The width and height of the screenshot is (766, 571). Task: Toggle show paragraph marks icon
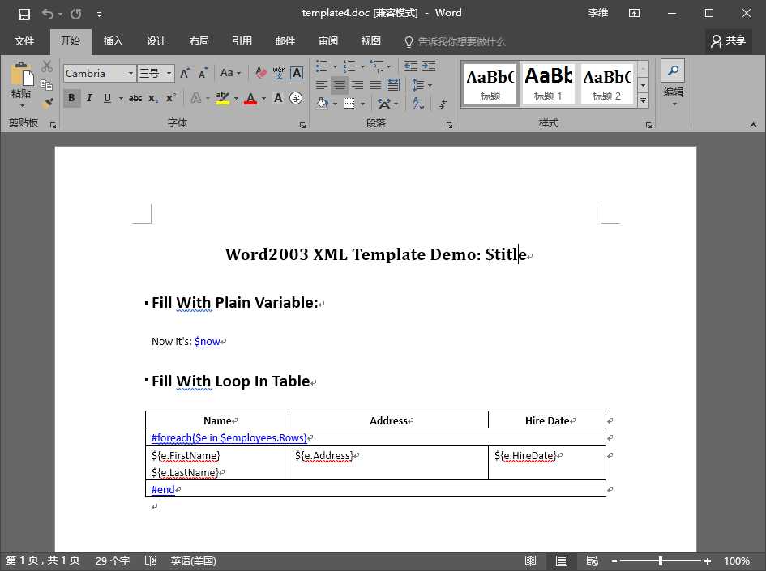coord(443,103)
